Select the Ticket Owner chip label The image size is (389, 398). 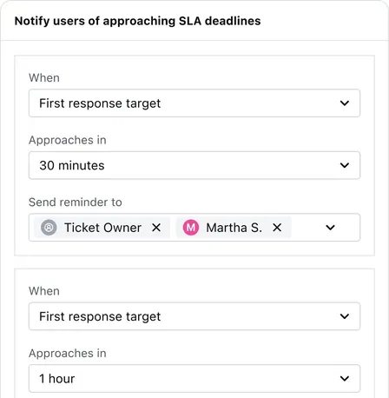(x=102, y=228)
